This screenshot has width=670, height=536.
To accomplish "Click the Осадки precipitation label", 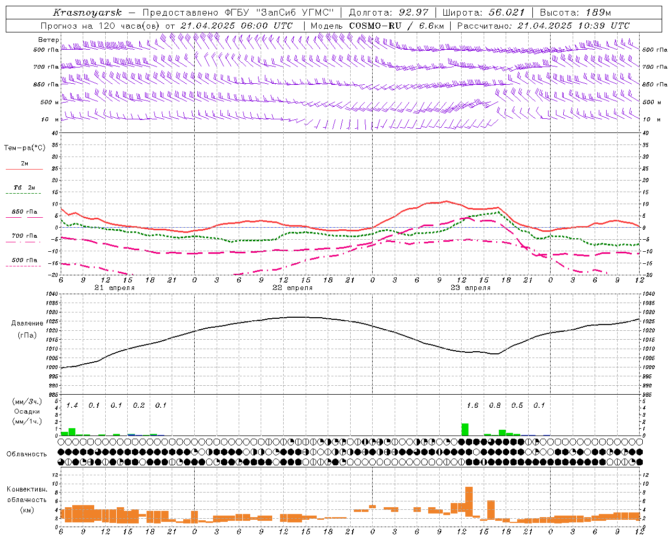I will (27, 411).
